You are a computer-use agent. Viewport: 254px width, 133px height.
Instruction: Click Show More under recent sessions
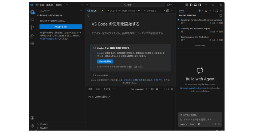point(200,46)
